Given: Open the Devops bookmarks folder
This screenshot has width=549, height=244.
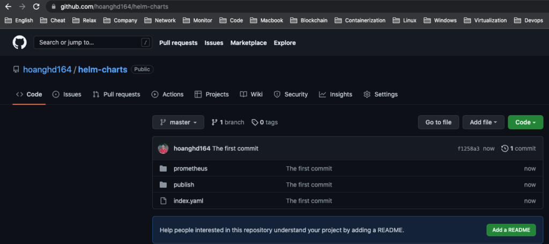Looking at the screenshot, I should (529, 20).
